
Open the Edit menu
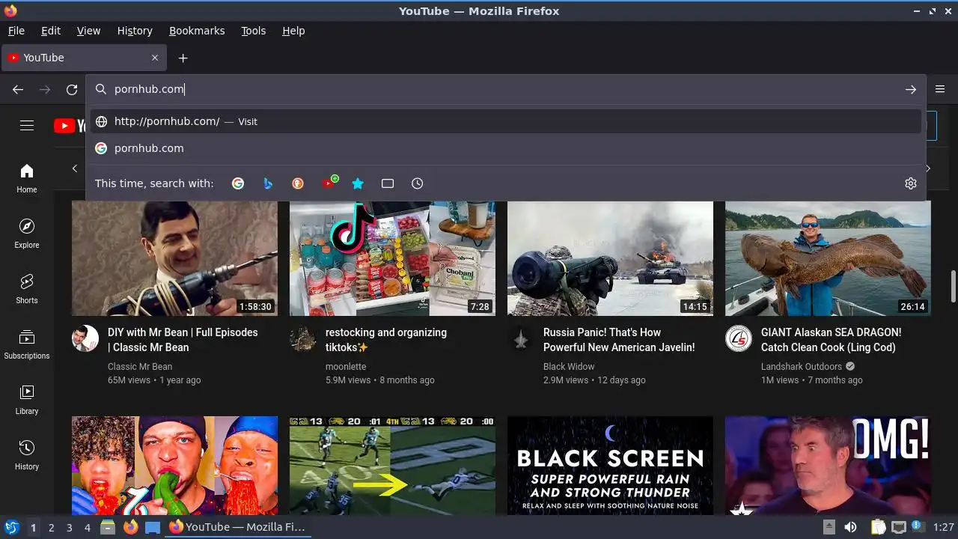[51, 31]
